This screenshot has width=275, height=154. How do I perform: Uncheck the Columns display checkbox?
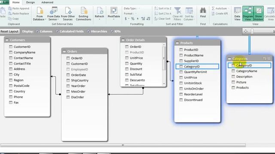37,31
